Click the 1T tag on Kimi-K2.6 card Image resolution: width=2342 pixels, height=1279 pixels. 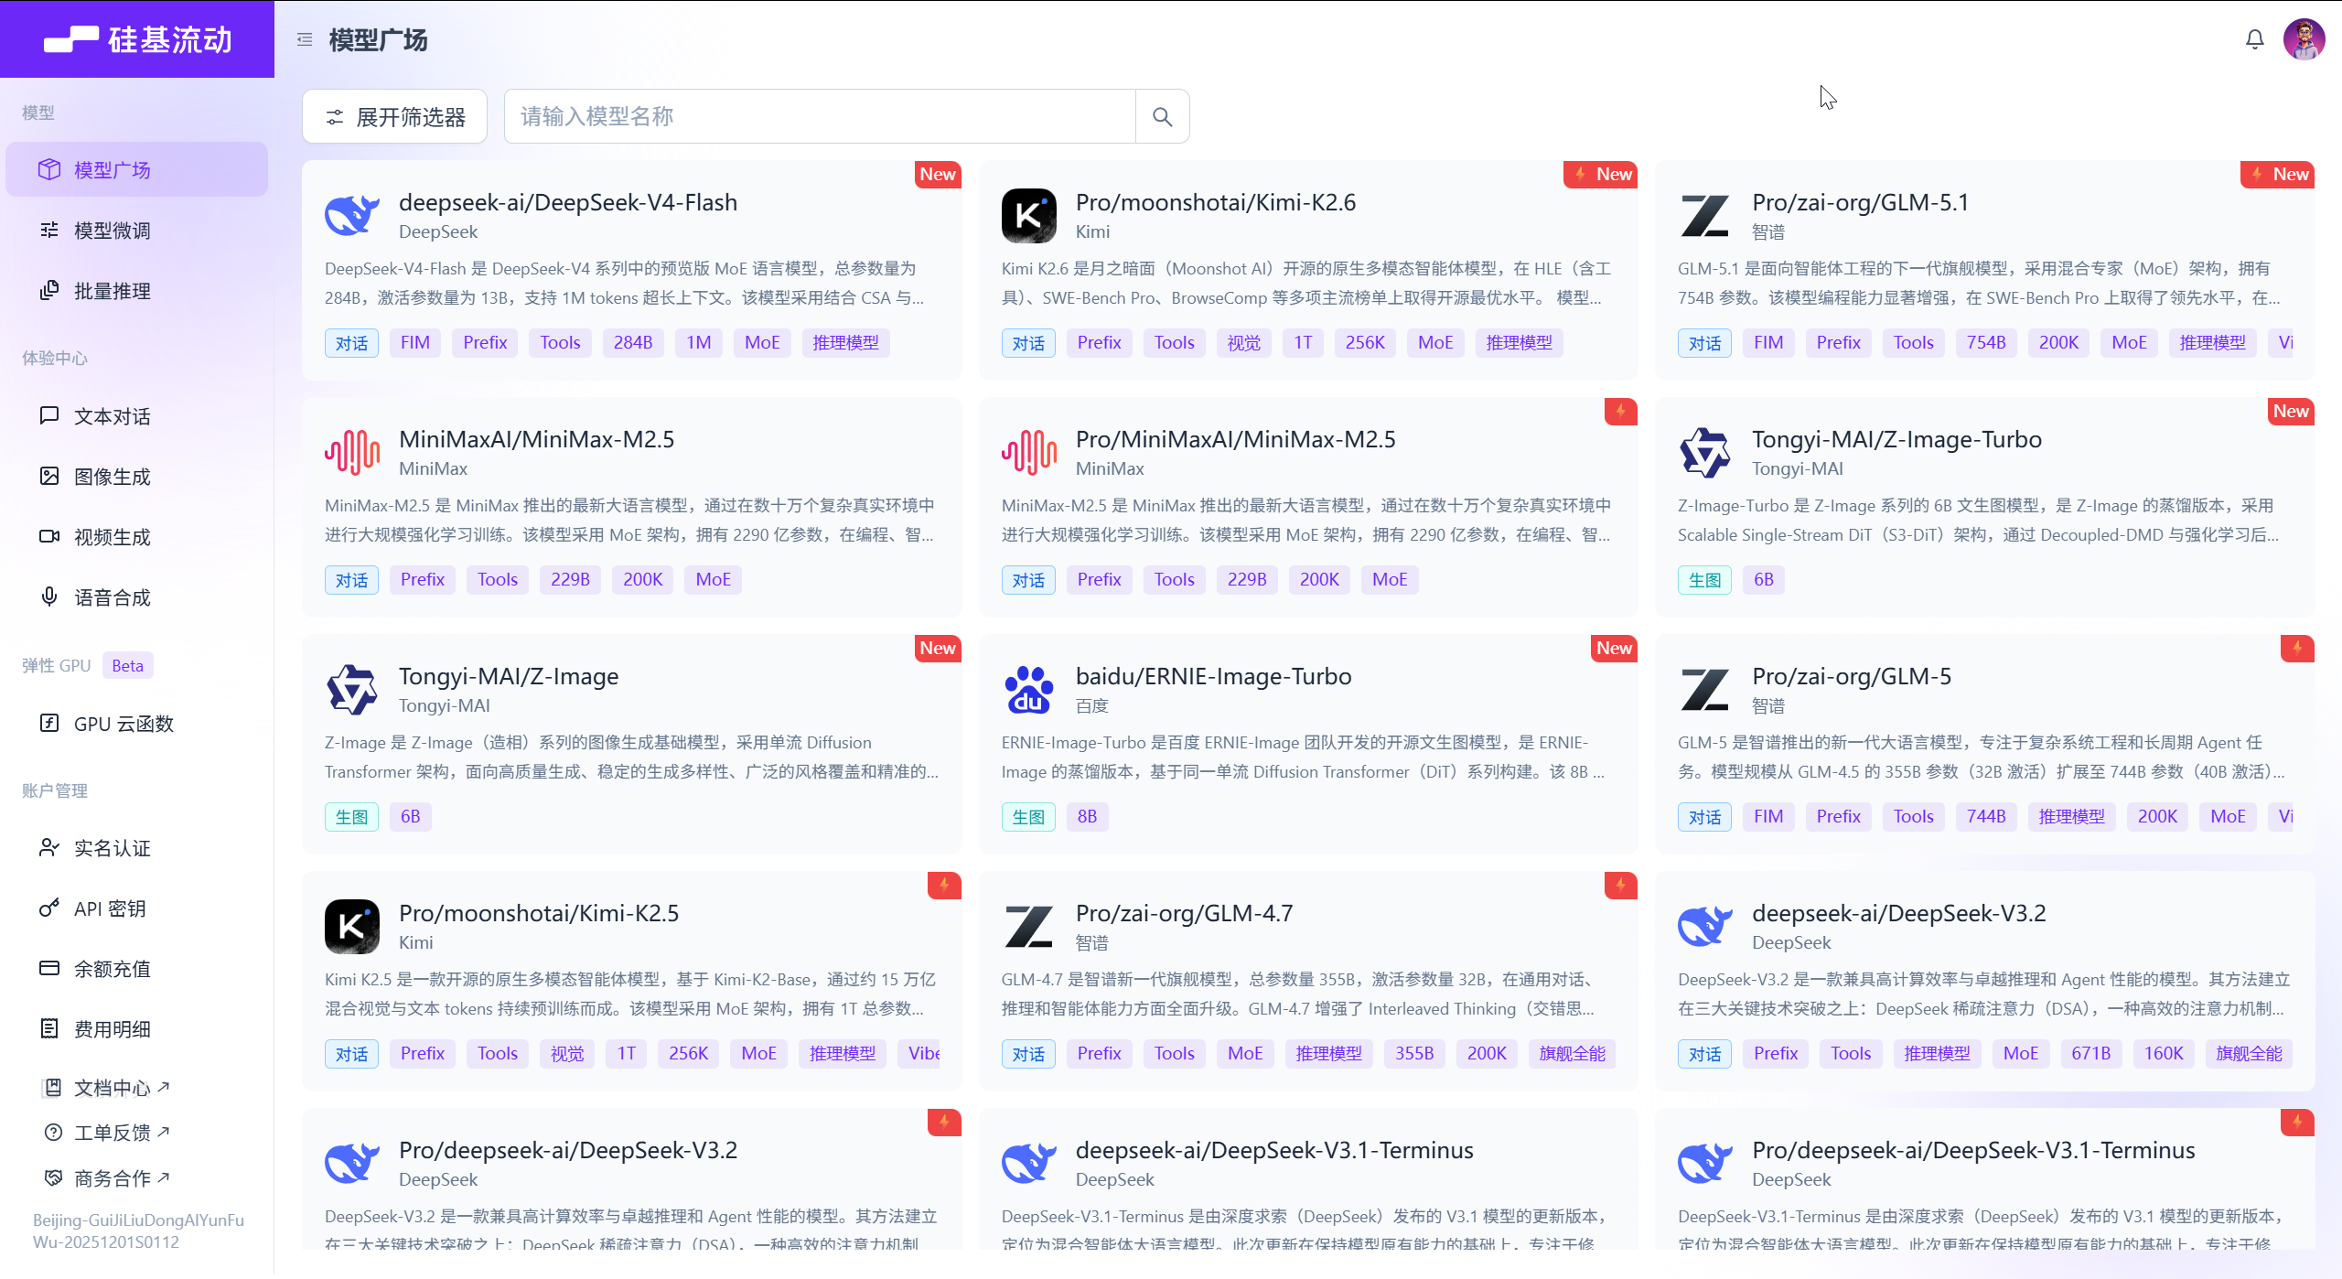click(1303, 343)
